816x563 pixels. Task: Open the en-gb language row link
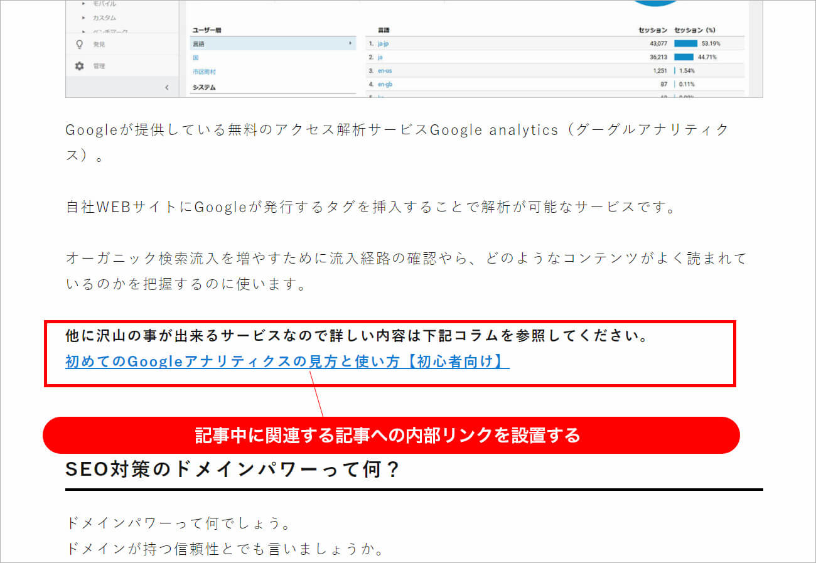point(385,84)
